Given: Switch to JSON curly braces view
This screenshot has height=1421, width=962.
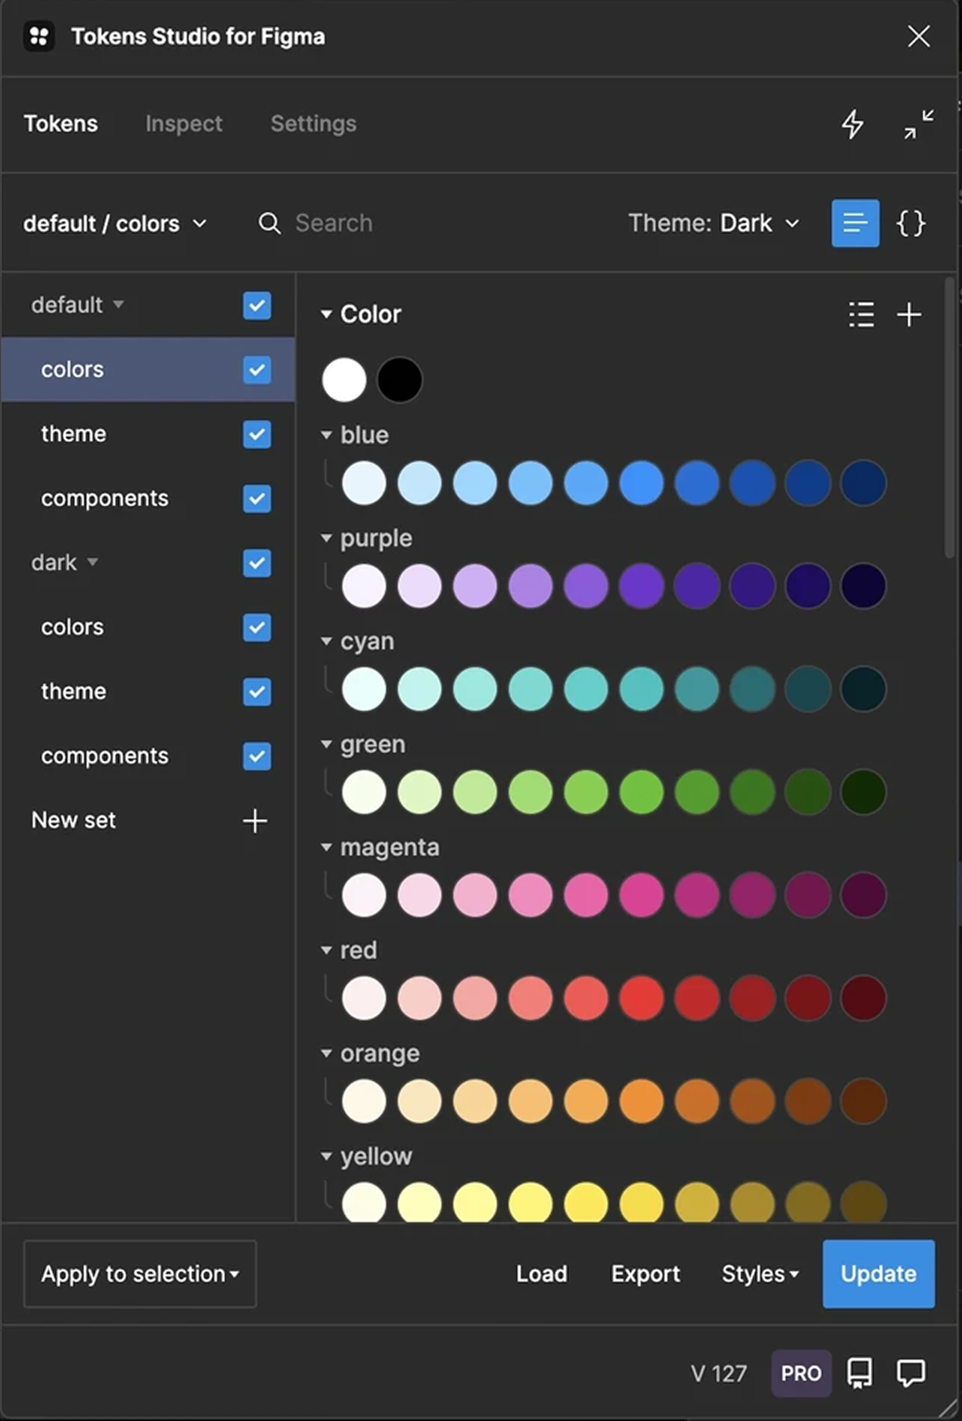Looking at the screenshot, I should [910, 223].
